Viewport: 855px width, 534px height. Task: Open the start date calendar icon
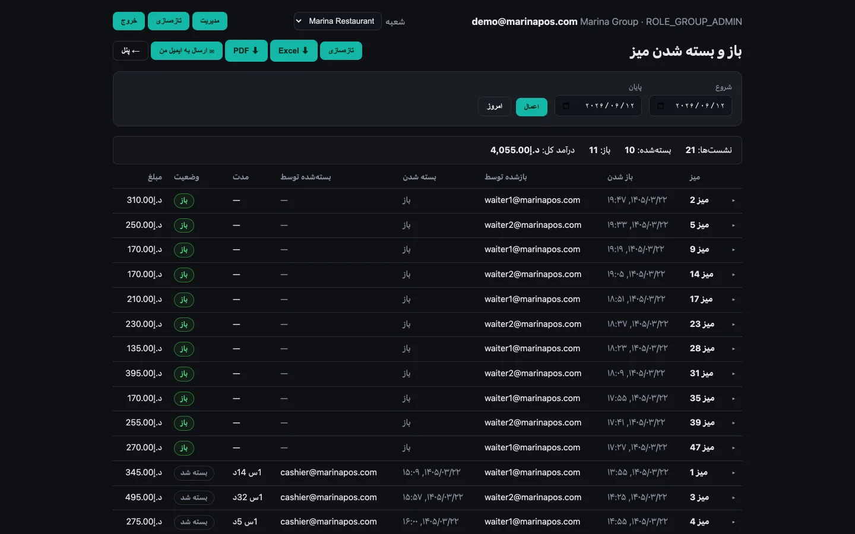pos(660,106)
